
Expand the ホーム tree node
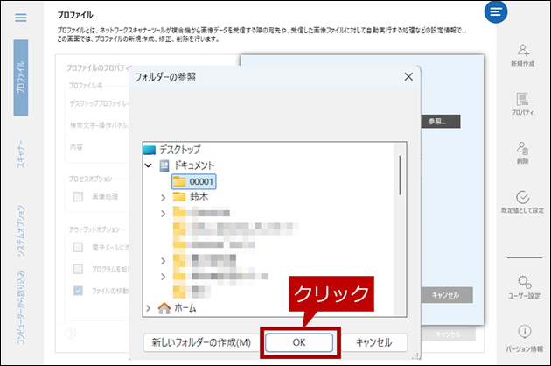coord(149,308)
